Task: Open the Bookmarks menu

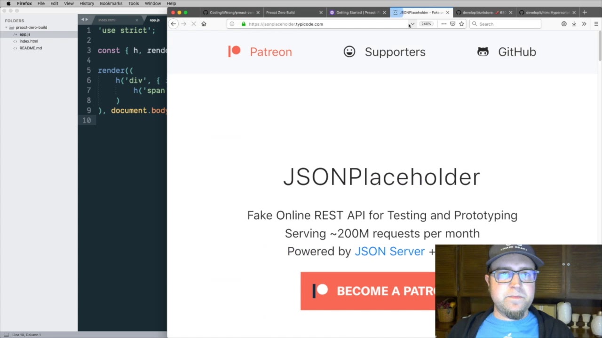Action: (111, 3)
